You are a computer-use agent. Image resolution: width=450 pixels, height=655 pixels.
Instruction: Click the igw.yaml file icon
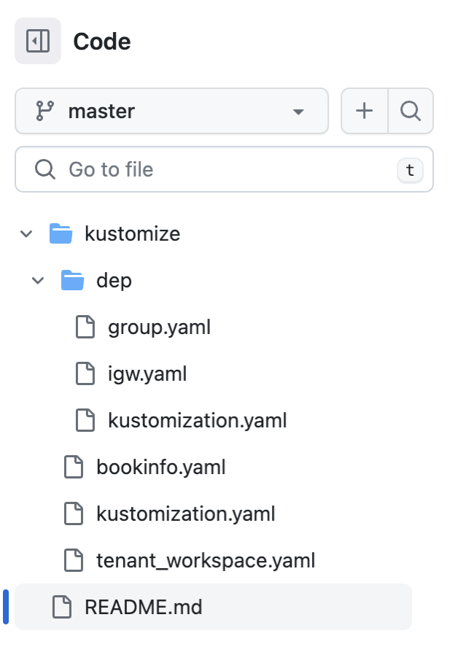(x=85, y=373)
